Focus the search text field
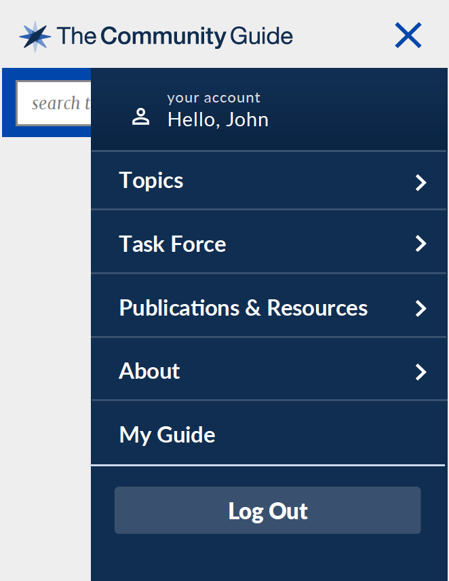449x581 pixels. tap(54, 103)
